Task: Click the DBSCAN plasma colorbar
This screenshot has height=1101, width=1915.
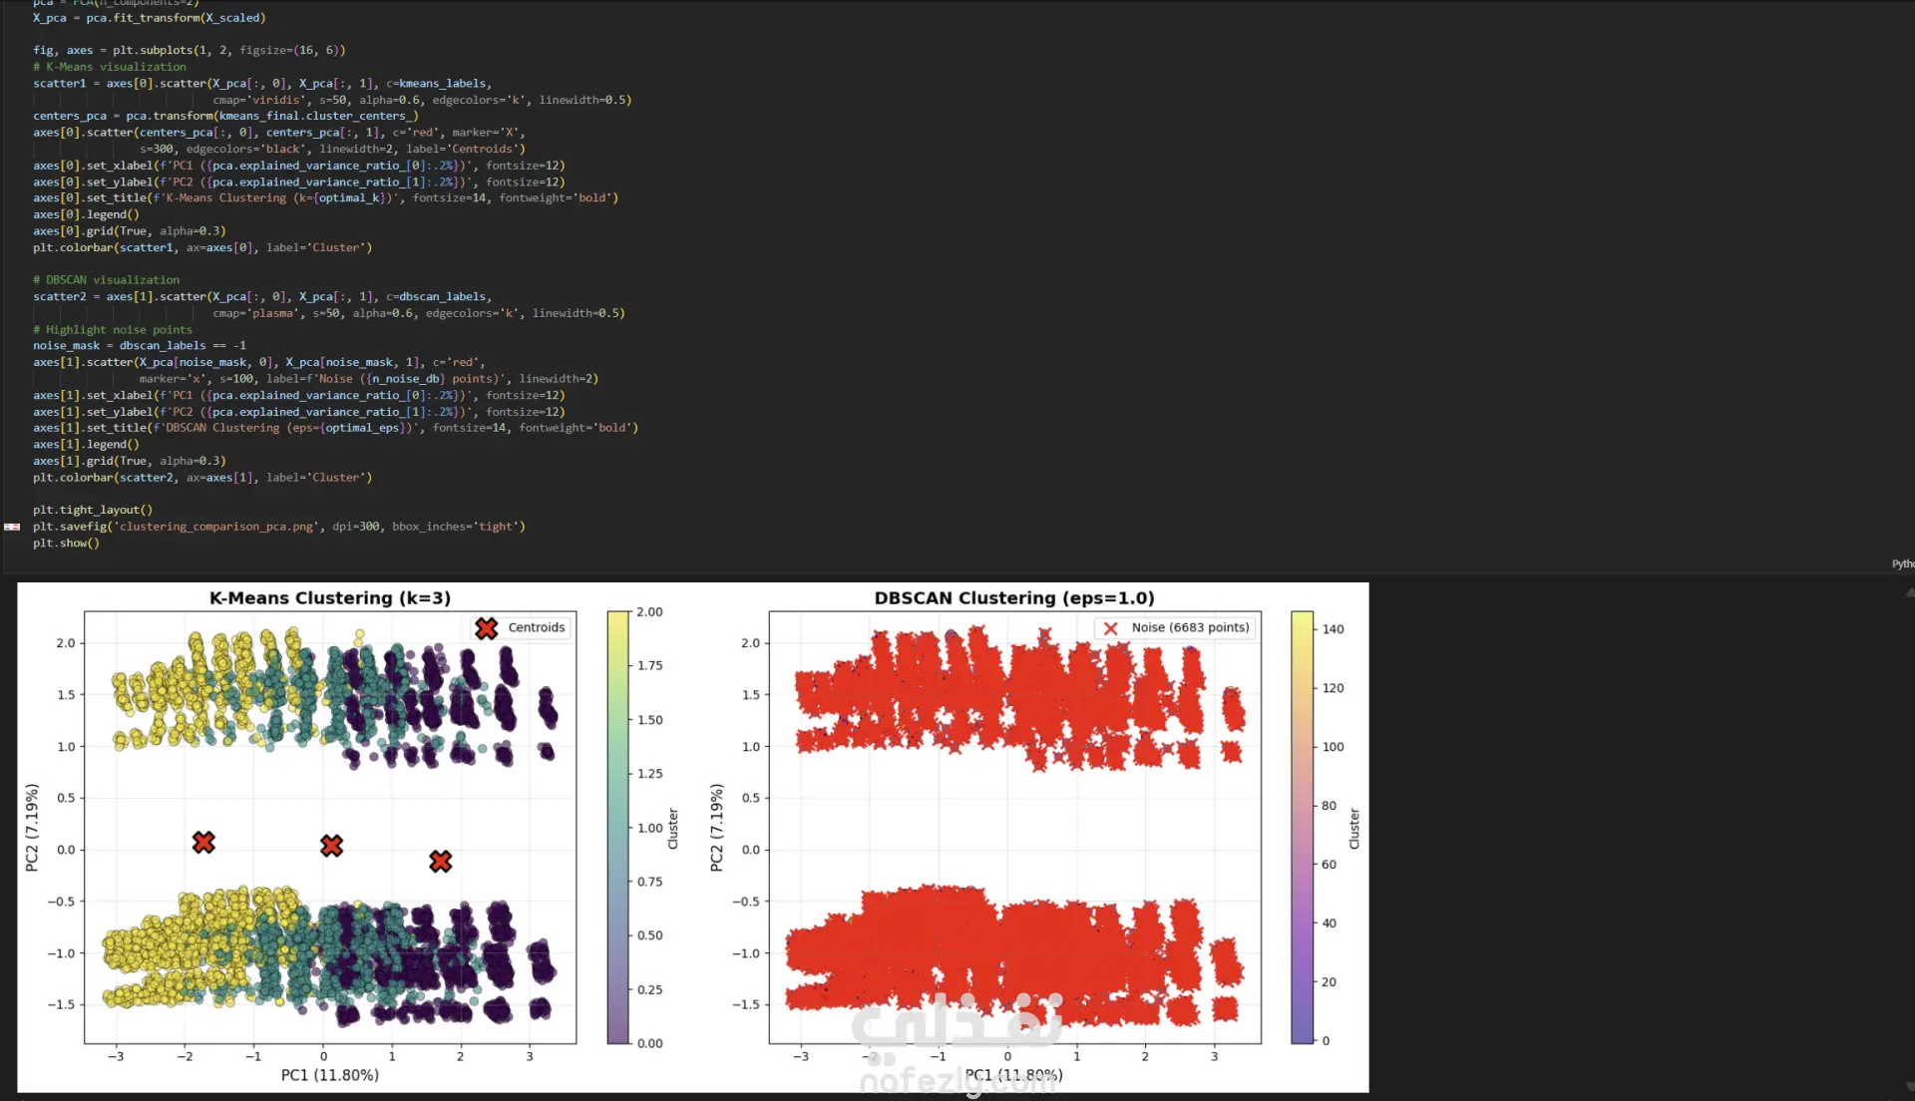Action: (1302, 828)
